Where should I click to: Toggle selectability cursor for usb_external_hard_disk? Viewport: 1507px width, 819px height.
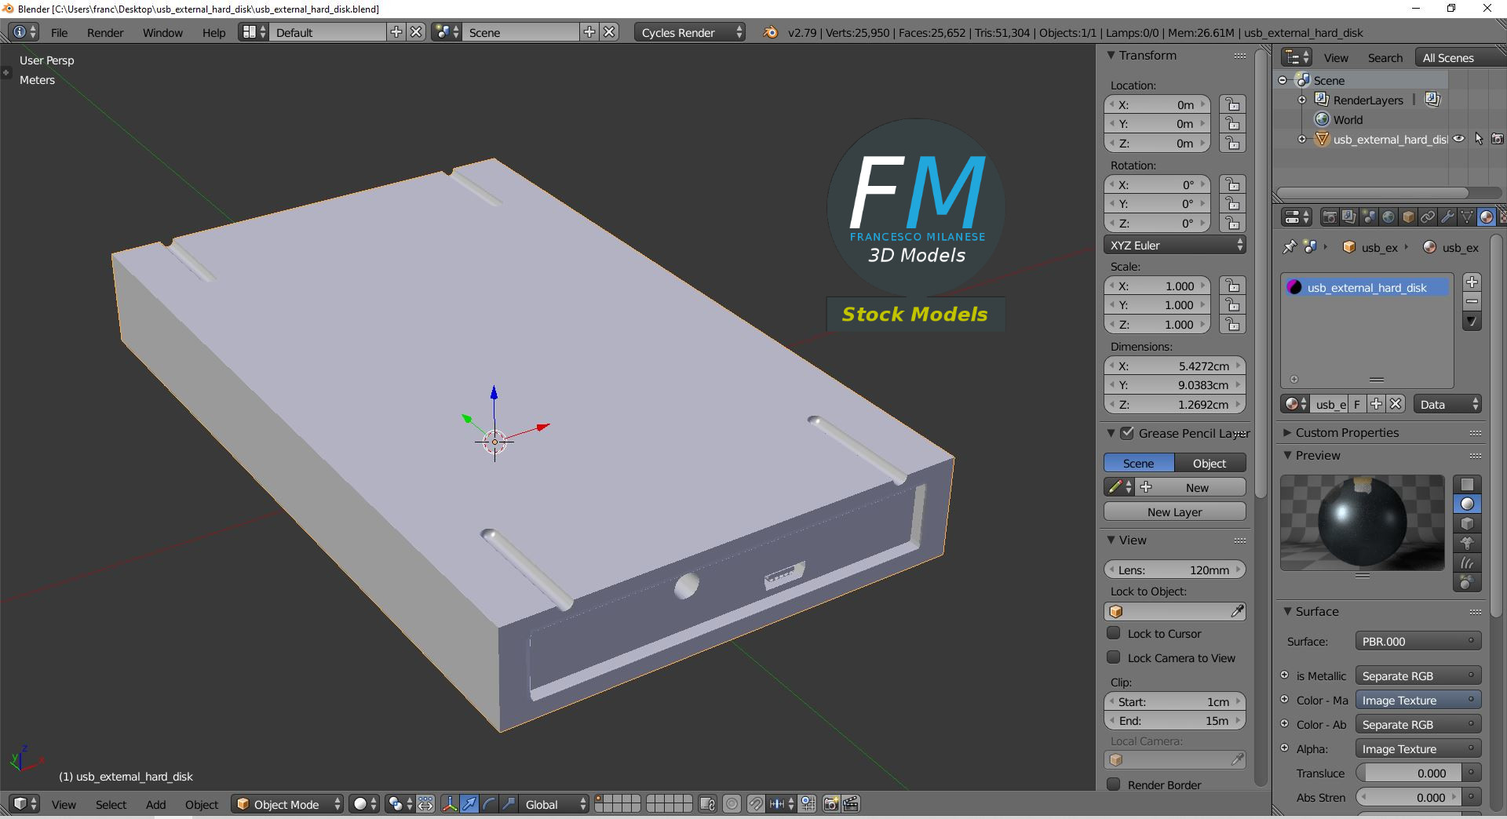coord(1479,139)
